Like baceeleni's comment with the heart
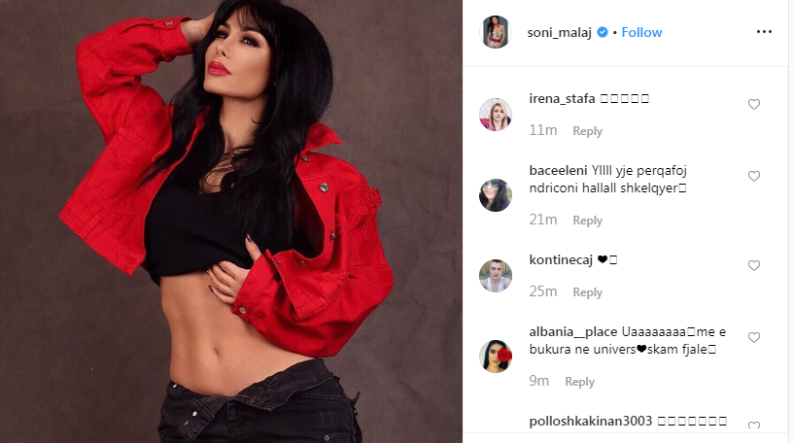Viewport: 793px width, 443px height. [753, 176]
